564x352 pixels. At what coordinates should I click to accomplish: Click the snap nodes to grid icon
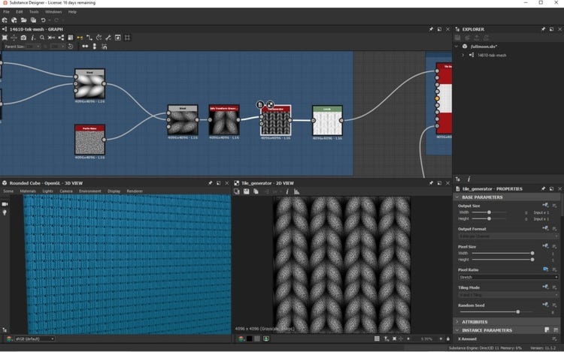pos(105,47)
